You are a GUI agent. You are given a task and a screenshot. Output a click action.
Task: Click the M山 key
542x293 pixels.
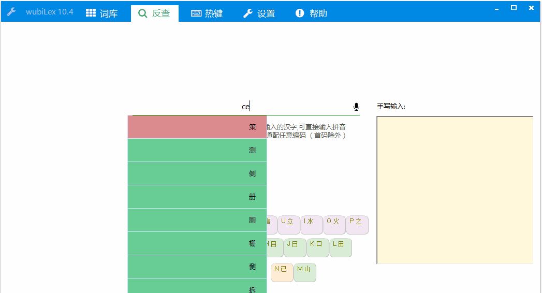coord(304,272)
